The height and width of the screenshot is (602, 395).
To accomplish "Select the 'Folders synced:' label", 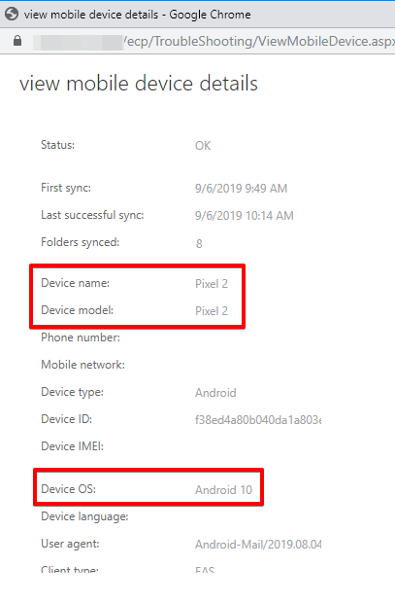I will (x=81, y=242).
